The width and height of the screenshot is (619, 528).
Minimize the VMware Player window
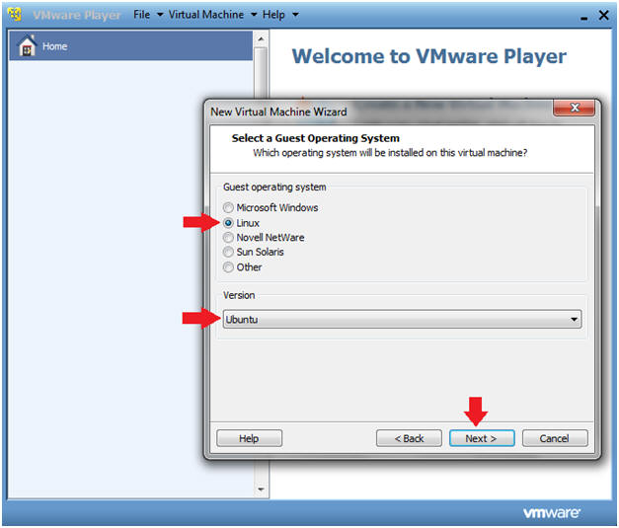584,18
